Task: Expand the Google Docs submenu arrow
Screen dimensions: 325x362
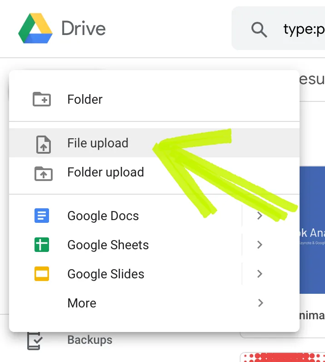Action: coord(260,216)
